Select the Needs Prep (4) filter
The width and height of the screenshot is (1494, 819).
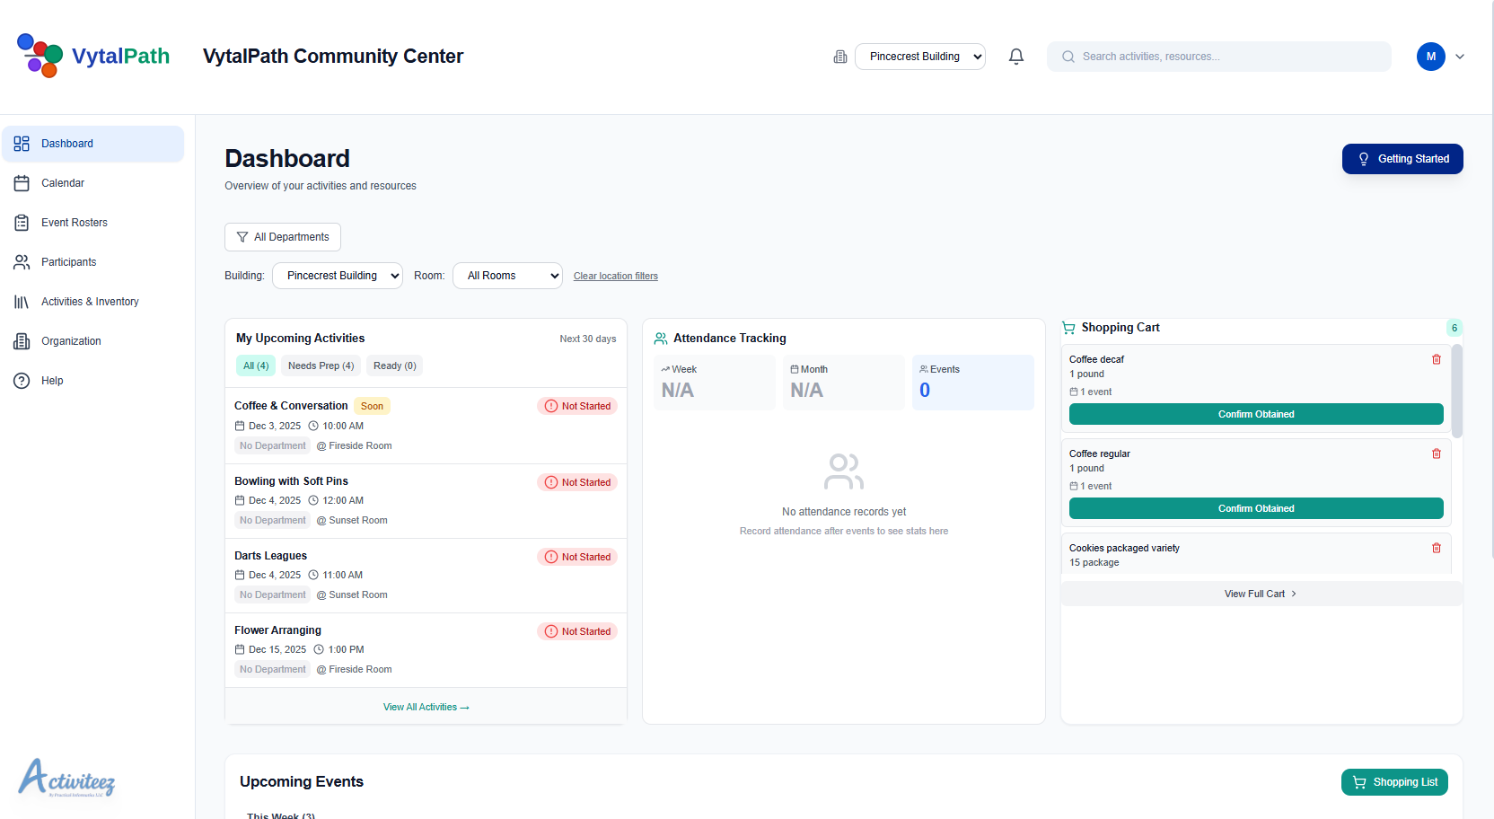pyautogui.click(x=321, y=365)
